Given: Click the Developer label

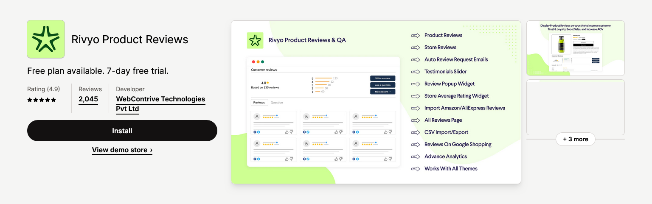Looking at the screenshot, I should pyautogui.click(x=130, y=89).
